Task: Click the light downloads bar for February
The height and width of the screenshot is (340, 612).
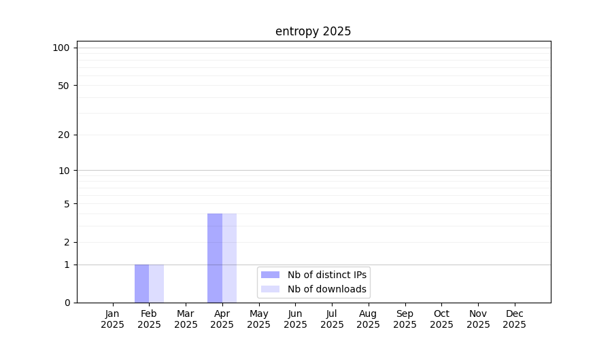Action: 156,284
